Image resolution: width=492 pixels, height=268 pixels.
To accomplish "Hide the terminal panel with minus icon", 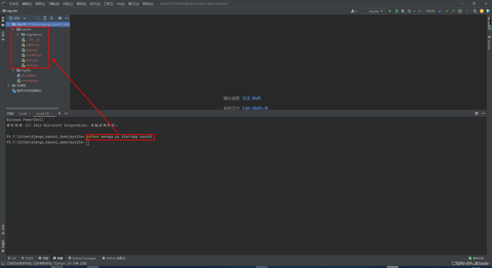I will [x=483, y=113].
